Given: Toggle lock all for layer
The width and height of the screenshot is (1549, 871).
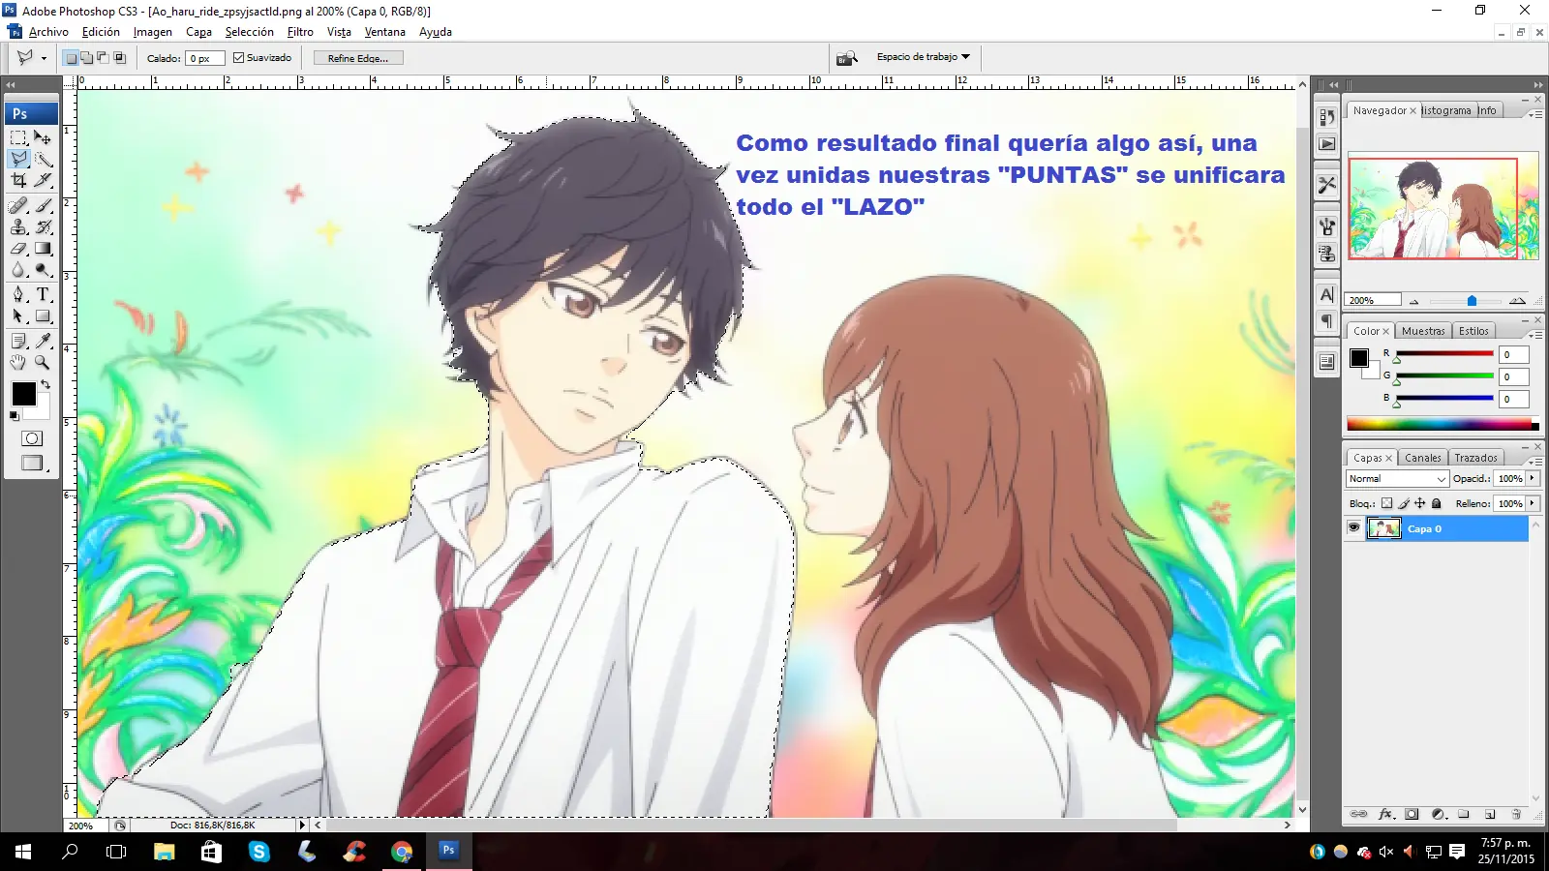Looking at the screenshot, I should pos(1437,503).
